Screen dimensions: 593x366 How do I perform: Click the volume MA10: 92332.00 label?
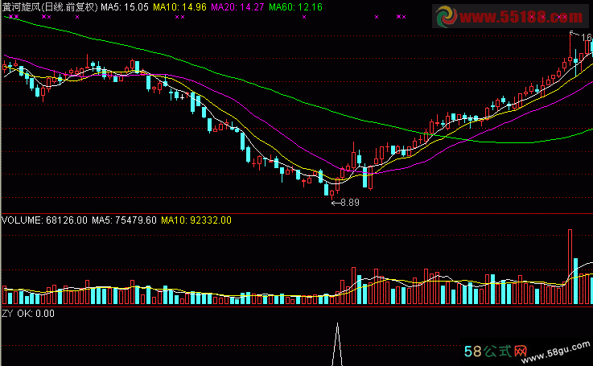pos(196,220)
